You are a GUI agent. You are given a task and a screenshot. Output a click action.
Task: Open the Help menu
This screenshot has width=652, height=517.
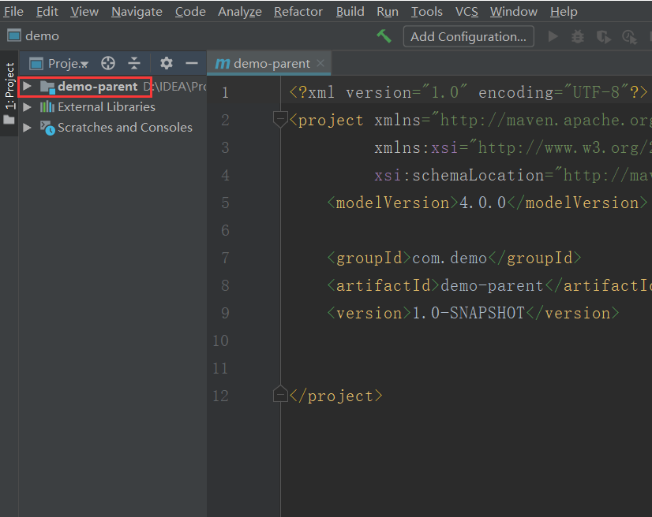pos(564,12)
